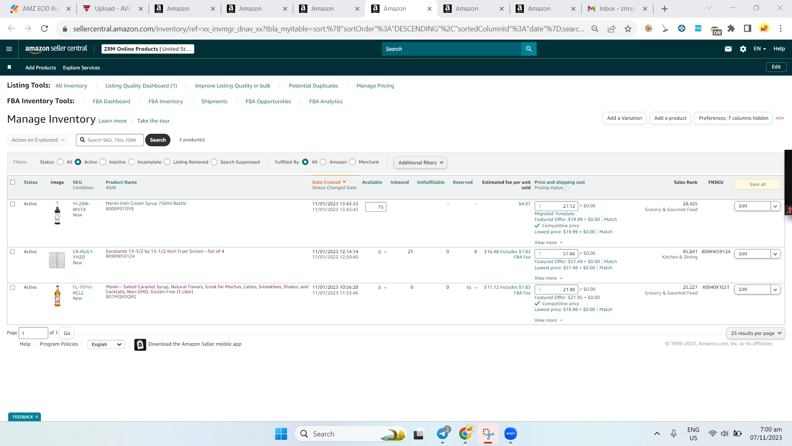Open Edit dropdown arrow for Monin Irish Cream

tap(775, 206)
